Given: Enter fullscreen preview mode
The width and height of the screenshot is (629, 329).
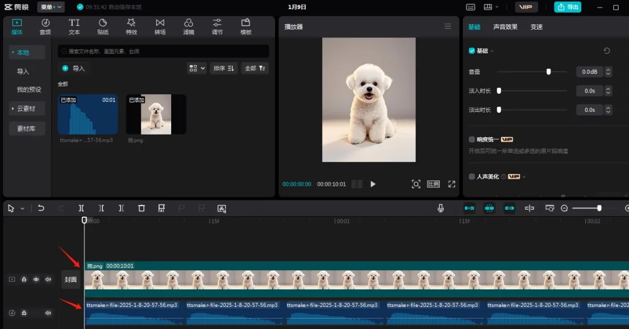Looking at the screenshot, I should 452,184.
